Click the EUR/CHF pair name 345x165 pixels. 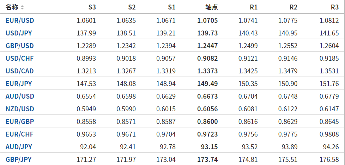(x=19, y=134)
